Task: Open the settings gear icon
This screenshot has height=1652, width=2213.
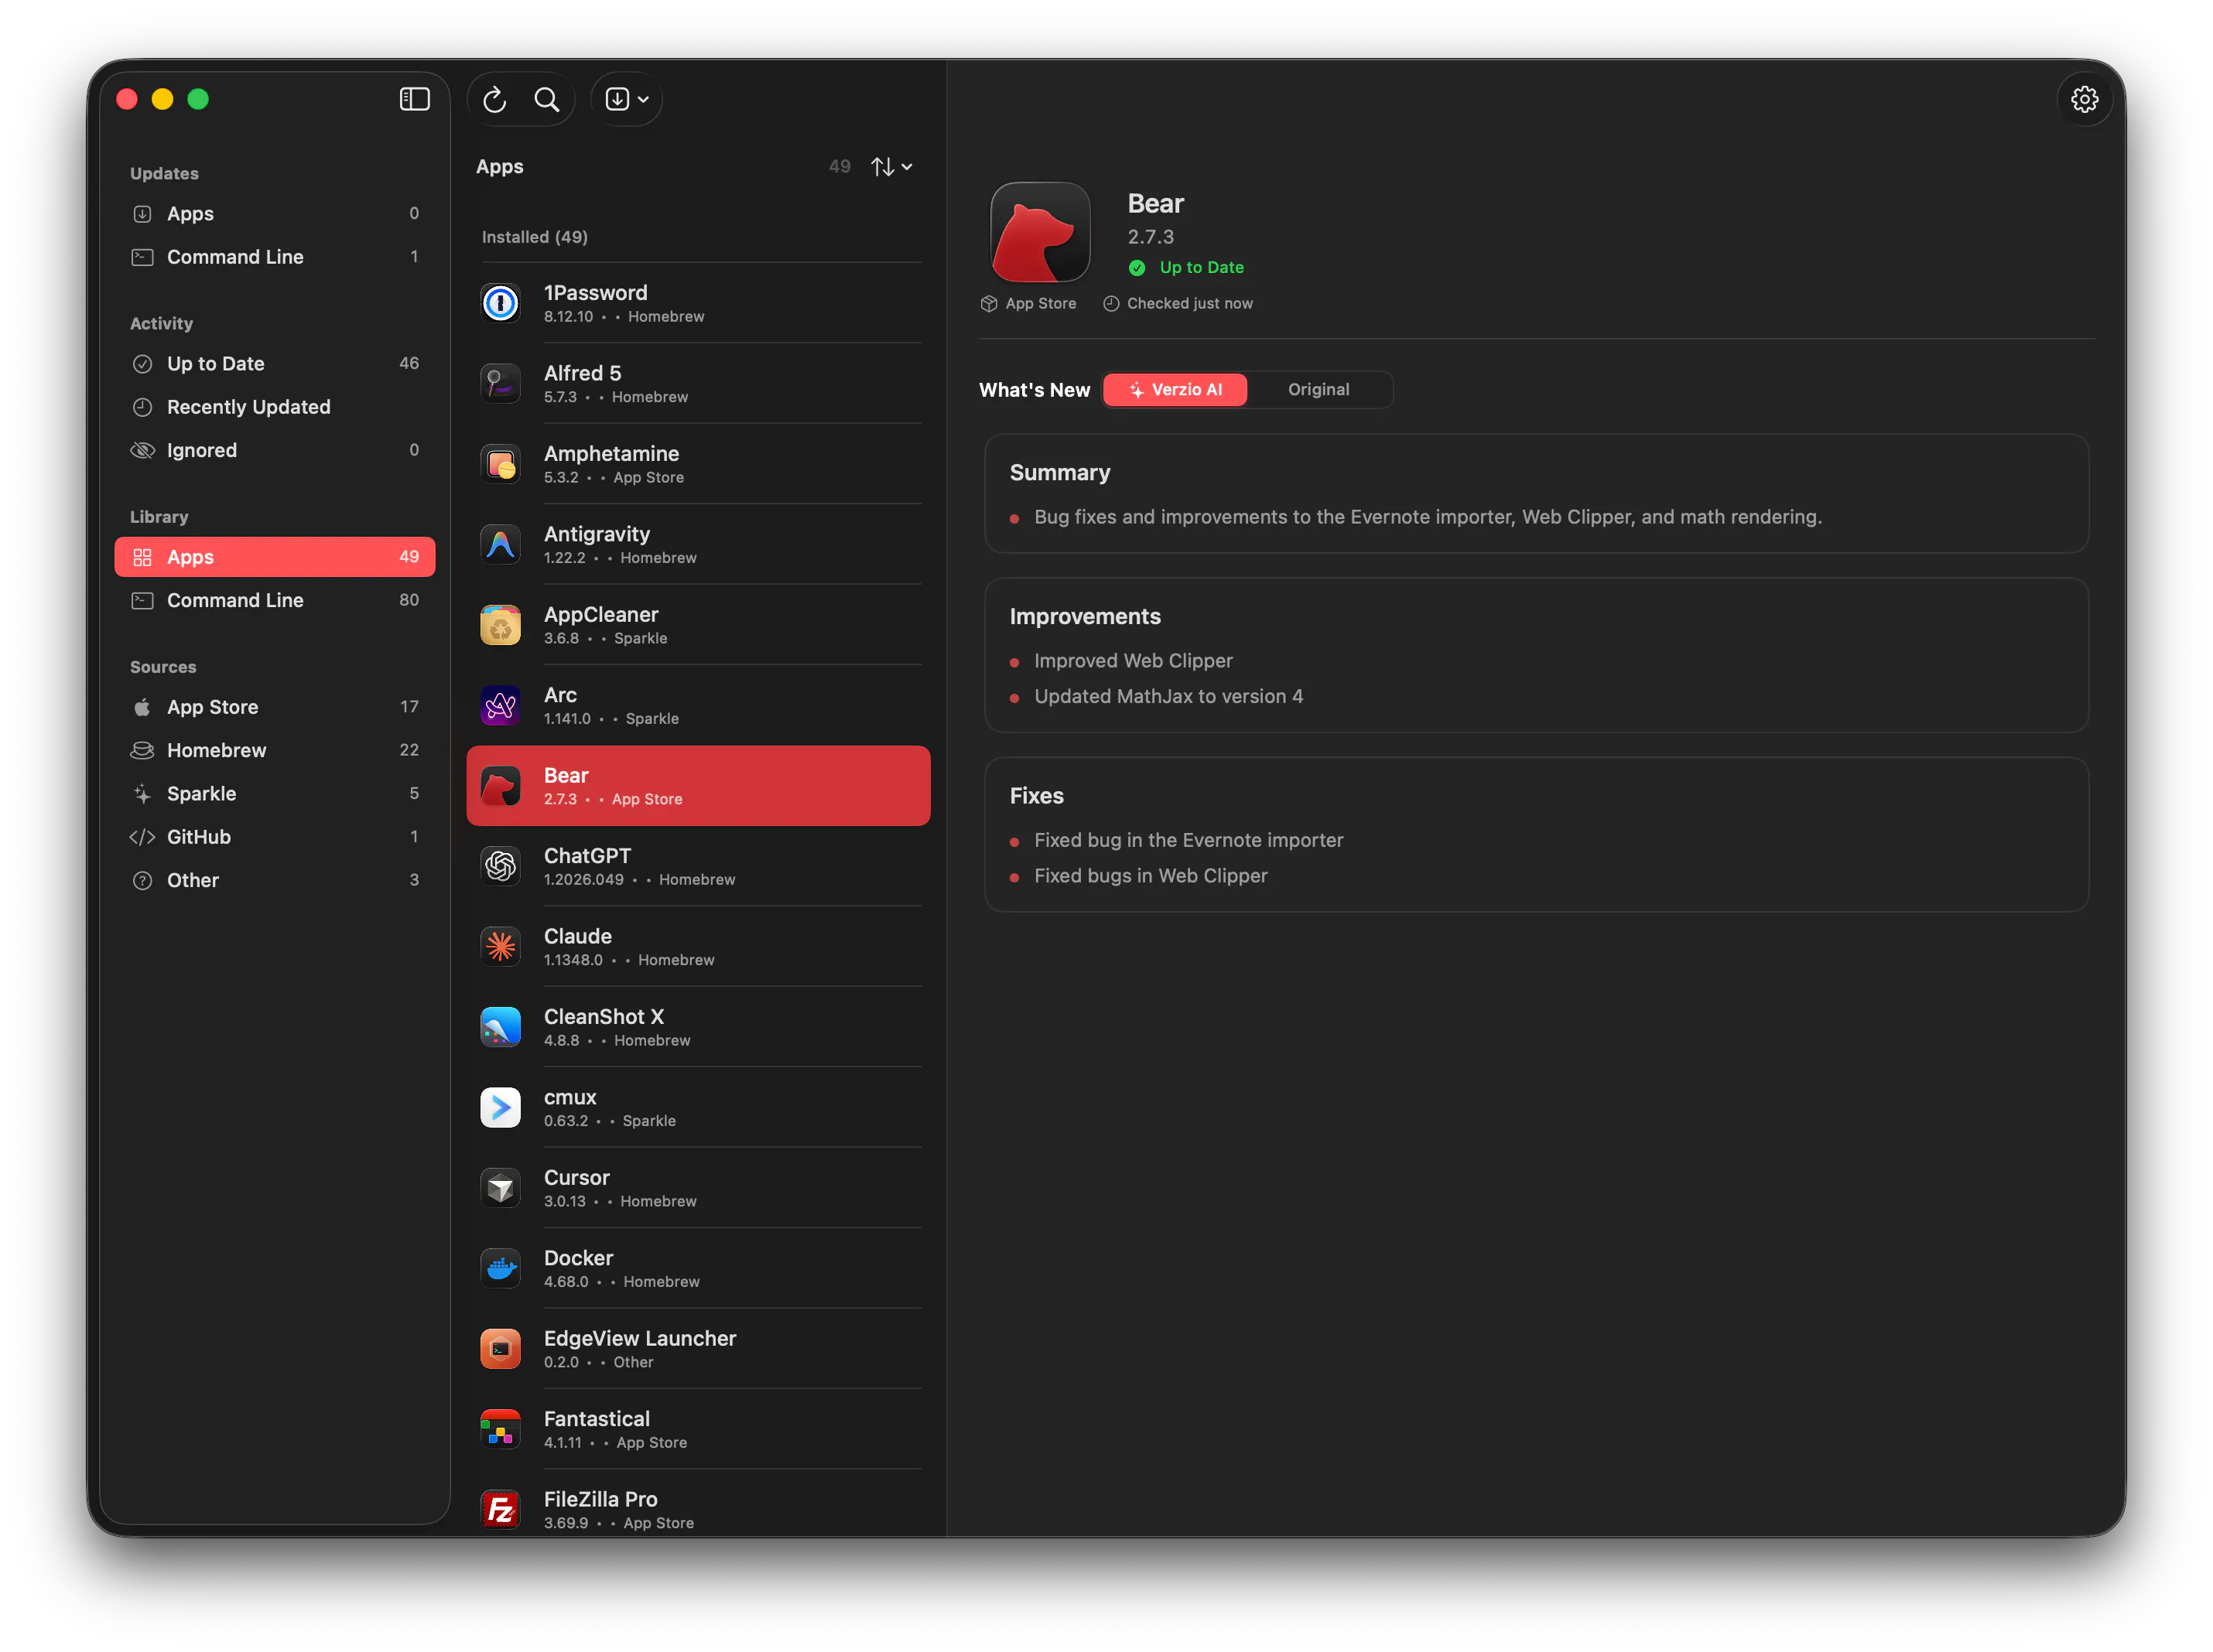Action: (x=2084, y=99)
